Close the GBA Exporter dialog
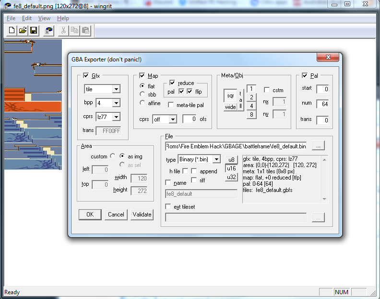Image resolution: width=380 pixels, height=299 pixels. point(329,58)
